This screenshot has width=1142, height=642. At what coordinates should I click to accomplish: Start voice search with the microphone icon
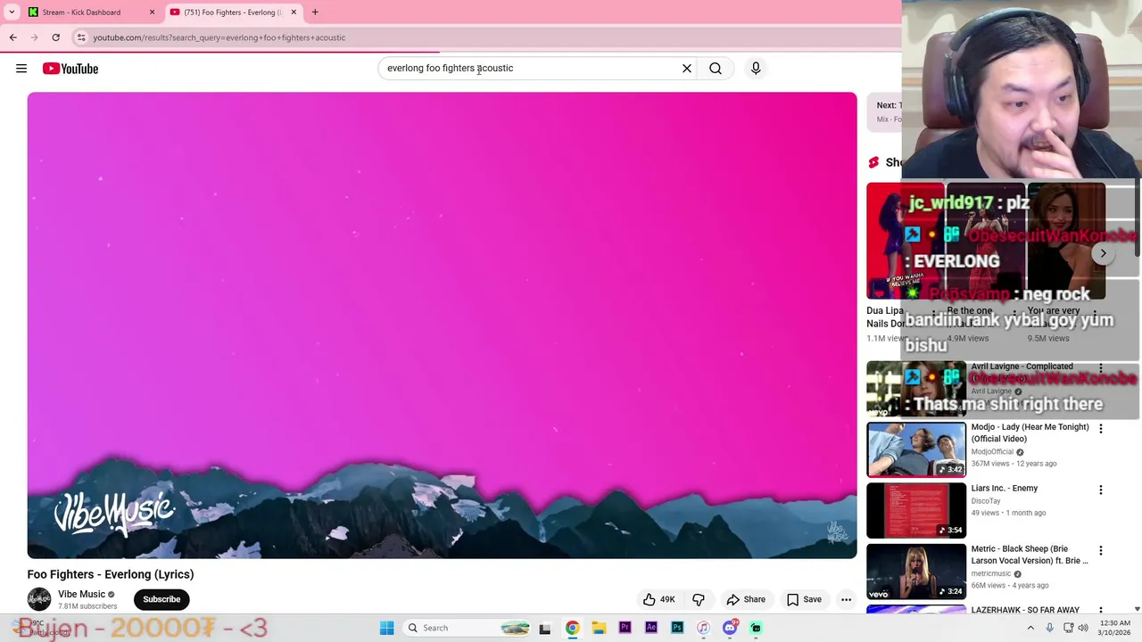pos(756,69)
